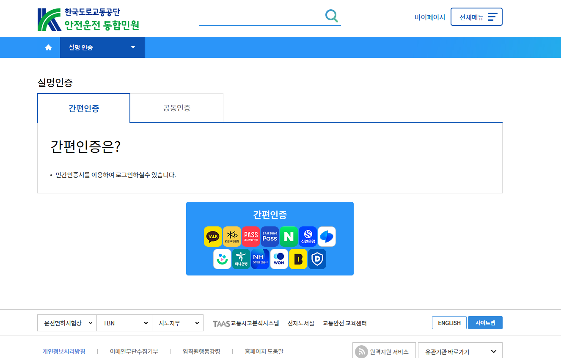The width and height of the screenshot is (561, 358).
Task: Click the hamburger lines in 전체메뉴
Action: tap(492, 17)
